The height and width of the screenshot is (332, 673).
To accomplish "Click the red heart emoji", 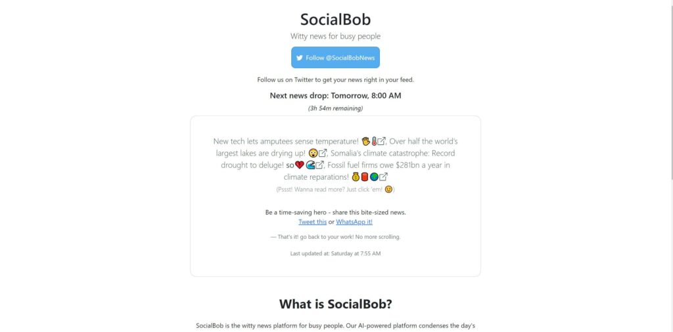I will coord(299,165).
